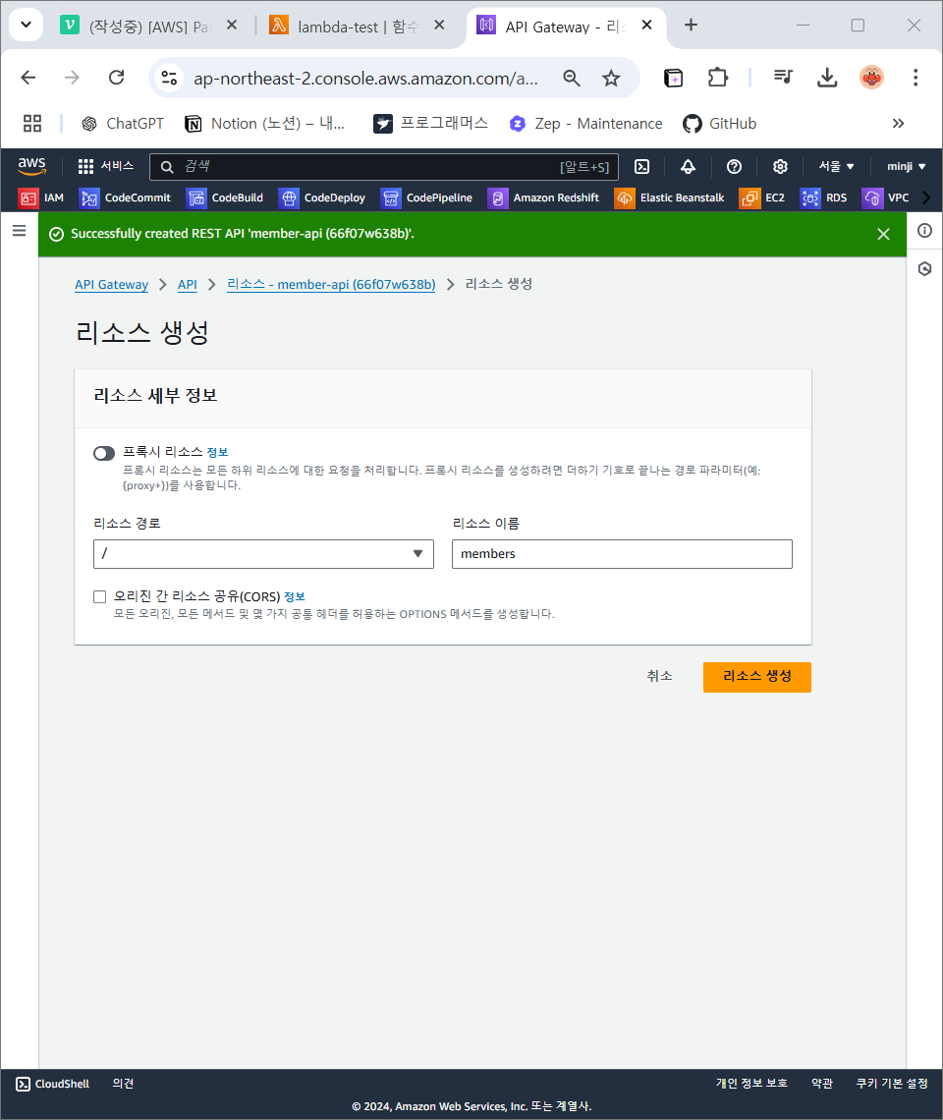Click the orange 리소스 생성 button
The image size is (943, 1120).
pos(757,677)
